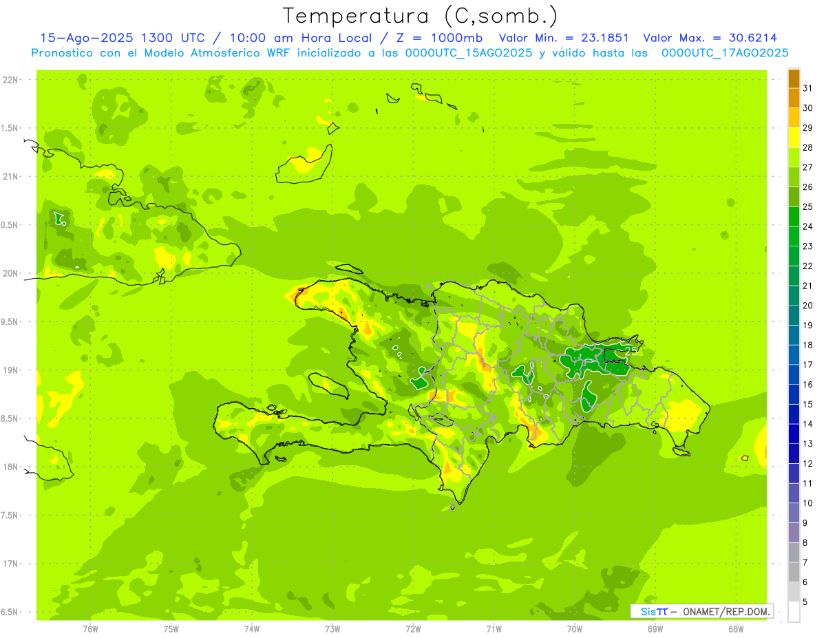
Task: Click lime legend swatch between 27 and 28
Action: point(794,158)
